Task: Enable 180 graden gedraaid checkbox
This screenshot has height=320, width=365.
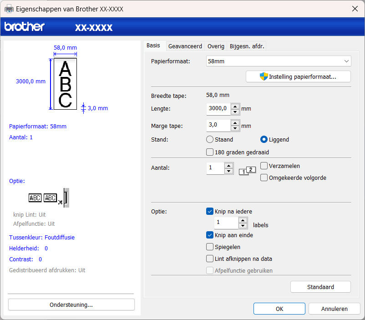Action: 210,152
